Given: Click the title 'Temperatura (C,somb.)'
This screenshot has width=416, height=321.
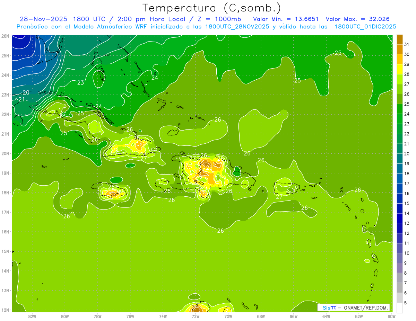Looking at the screenshot, I should pos(212,8).
